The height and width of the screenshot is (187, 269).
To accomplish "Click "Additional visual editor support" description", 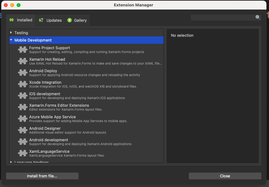I will click(x=68, y=132).
